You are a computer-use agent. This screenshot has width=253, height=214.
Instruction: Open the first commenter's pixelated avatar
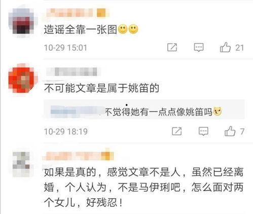click(23, 21)
